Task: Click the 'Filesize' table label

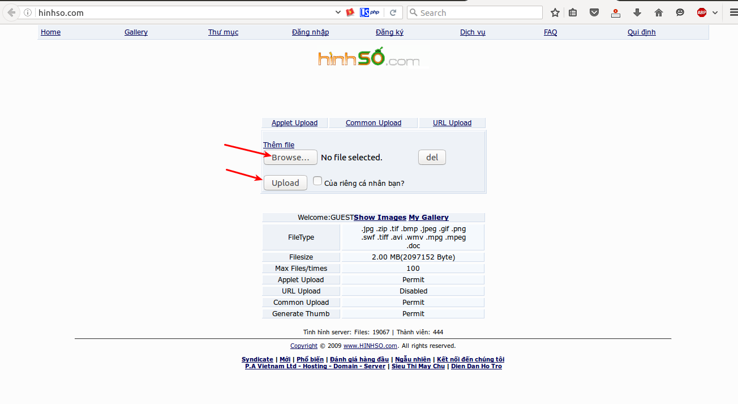Action: point(301,257)
